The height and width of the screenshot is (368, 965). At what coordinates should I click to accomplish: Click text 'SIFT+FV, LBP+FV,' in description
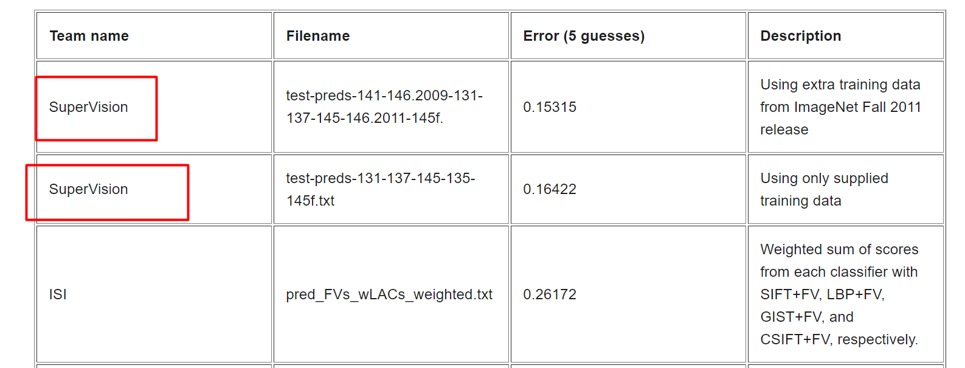[822, 294]
